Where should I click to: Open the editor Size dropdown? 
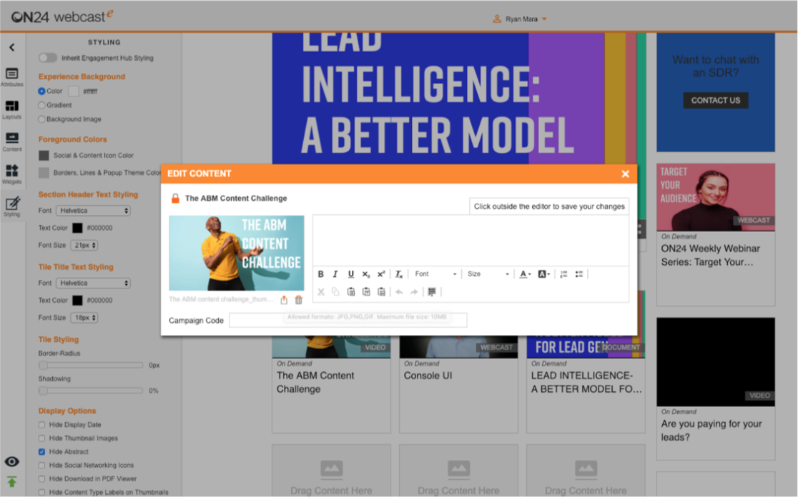click(488, 274)
